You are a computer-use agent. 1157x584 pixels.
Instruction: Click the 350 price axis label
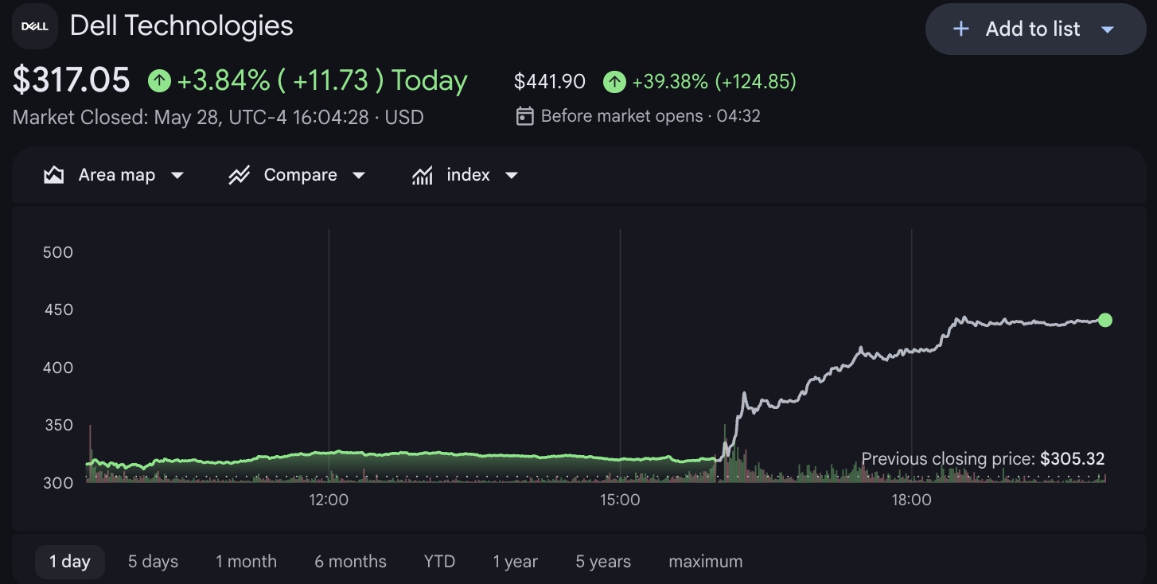57,425
